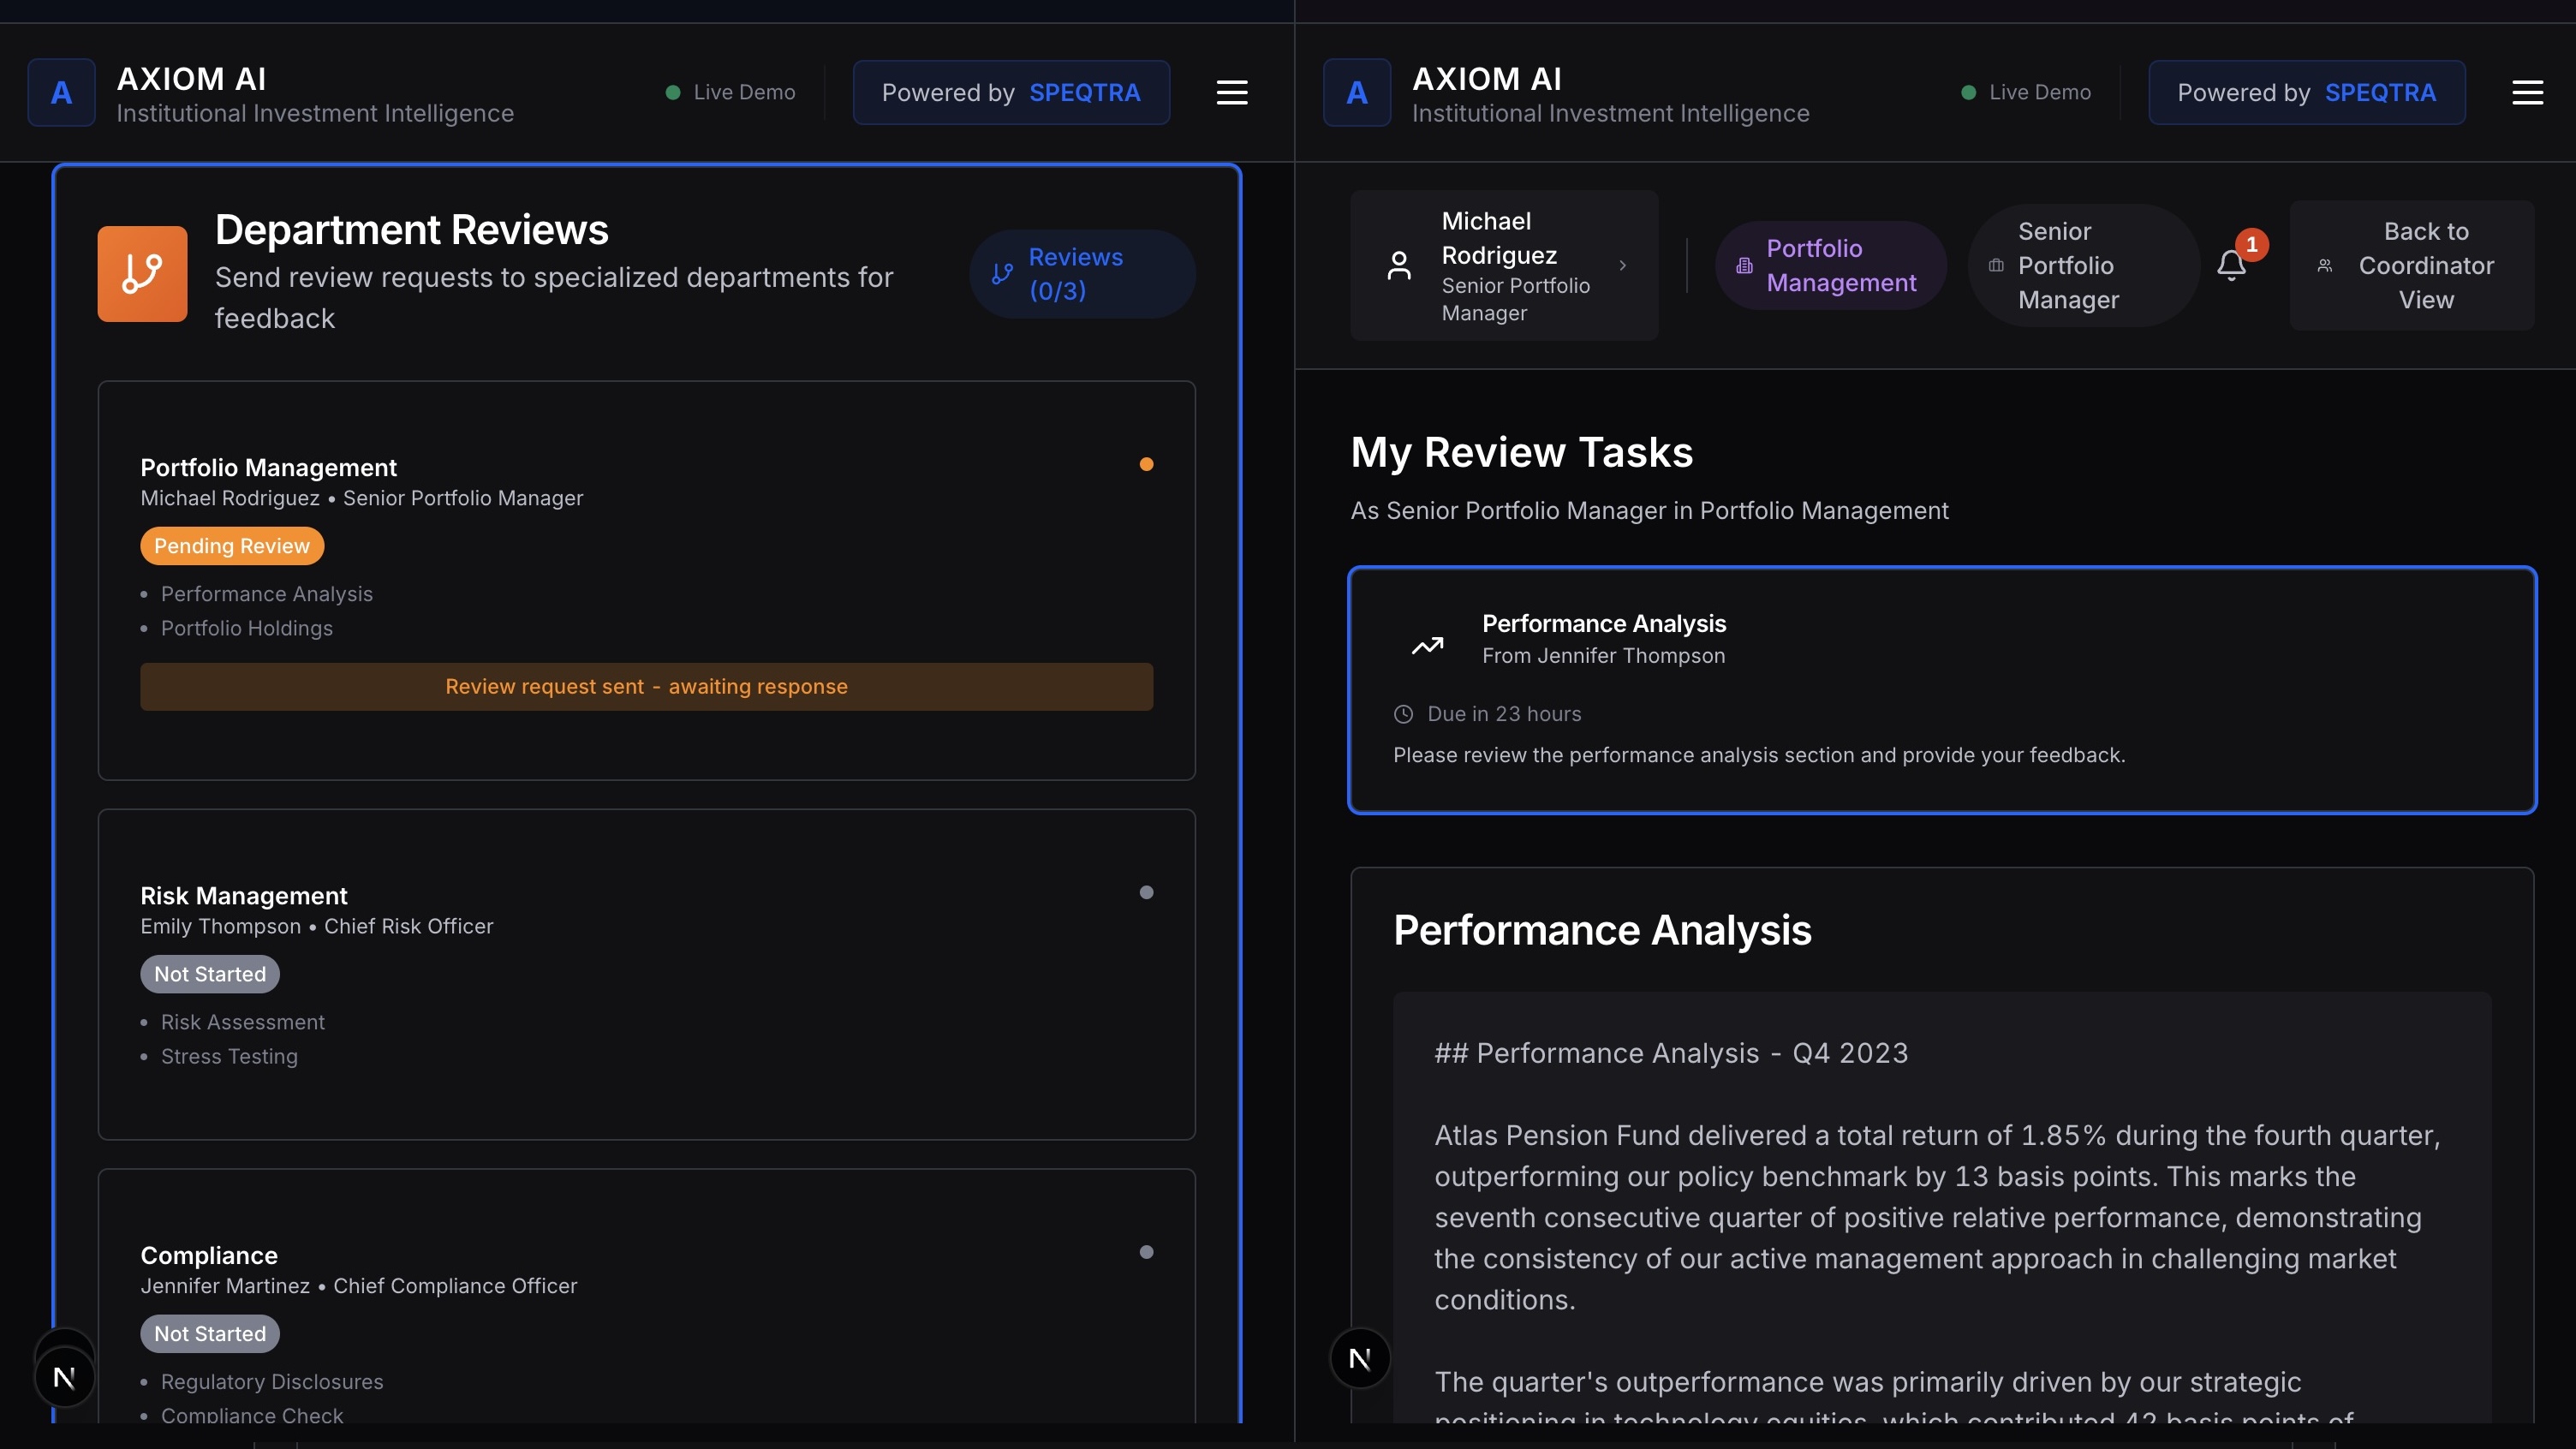Click the Not Started badge under Compliance
The height and width of the screenshot is (1449, 2576).
point(209,1333)
